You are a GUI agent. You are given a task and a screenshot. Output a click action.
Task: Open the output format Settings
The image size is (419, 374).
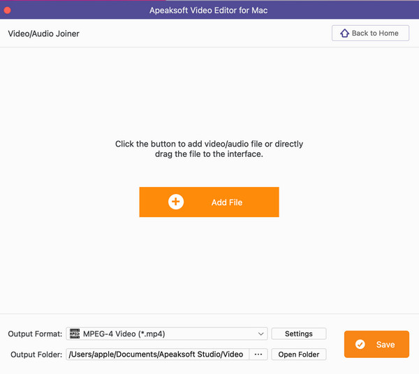299,334
